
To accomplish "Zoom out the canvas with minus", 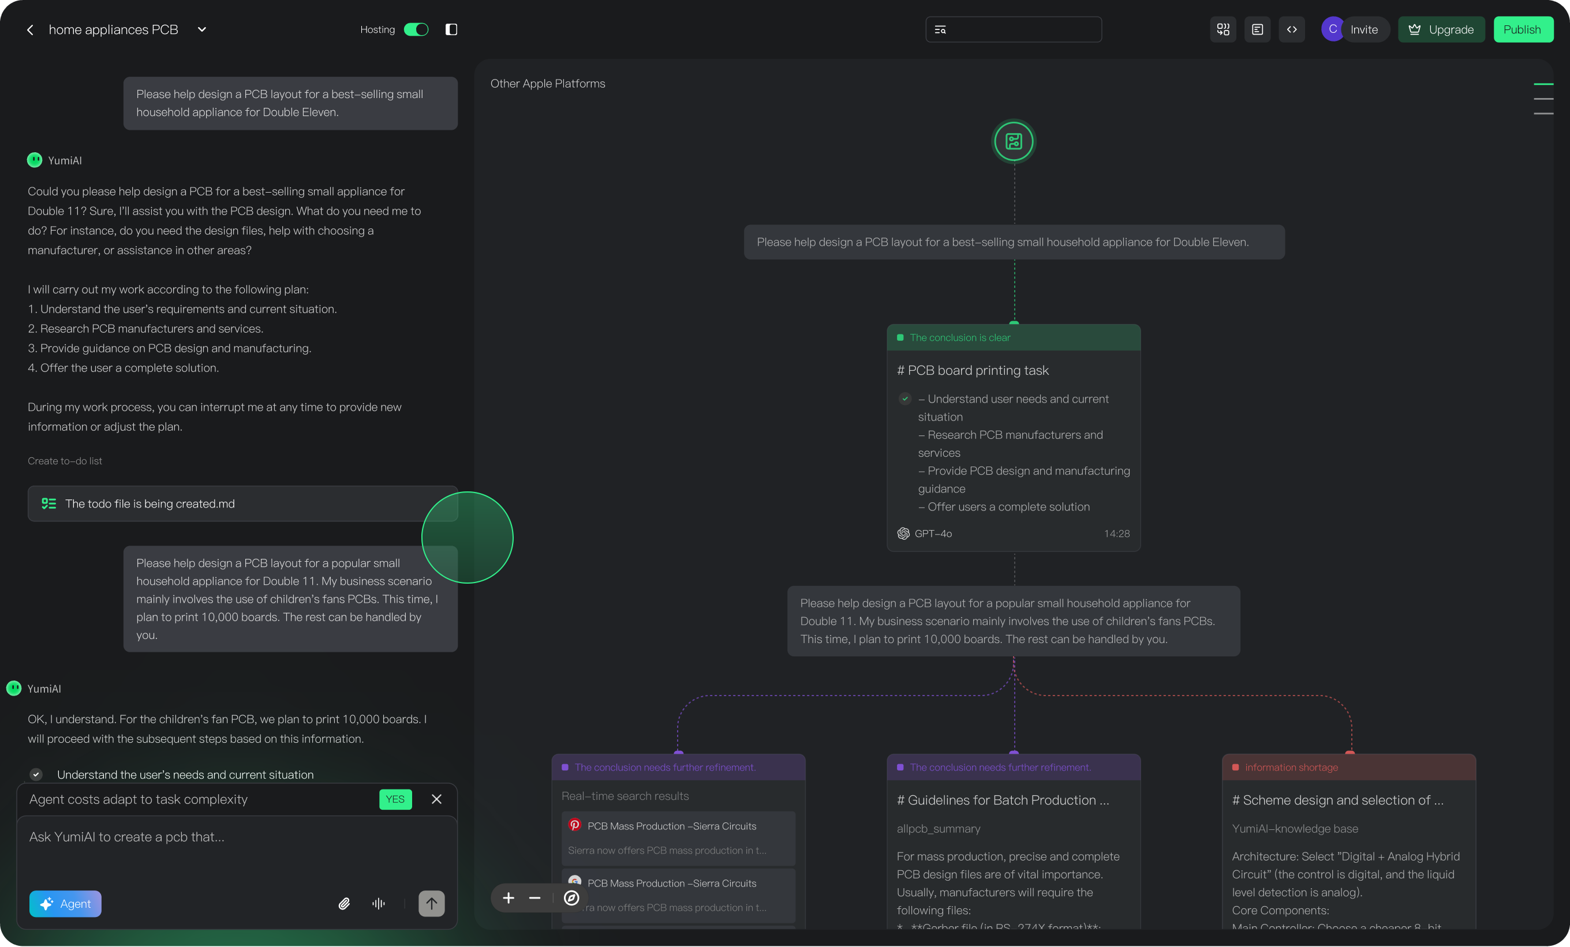I will tap(534, 898).
